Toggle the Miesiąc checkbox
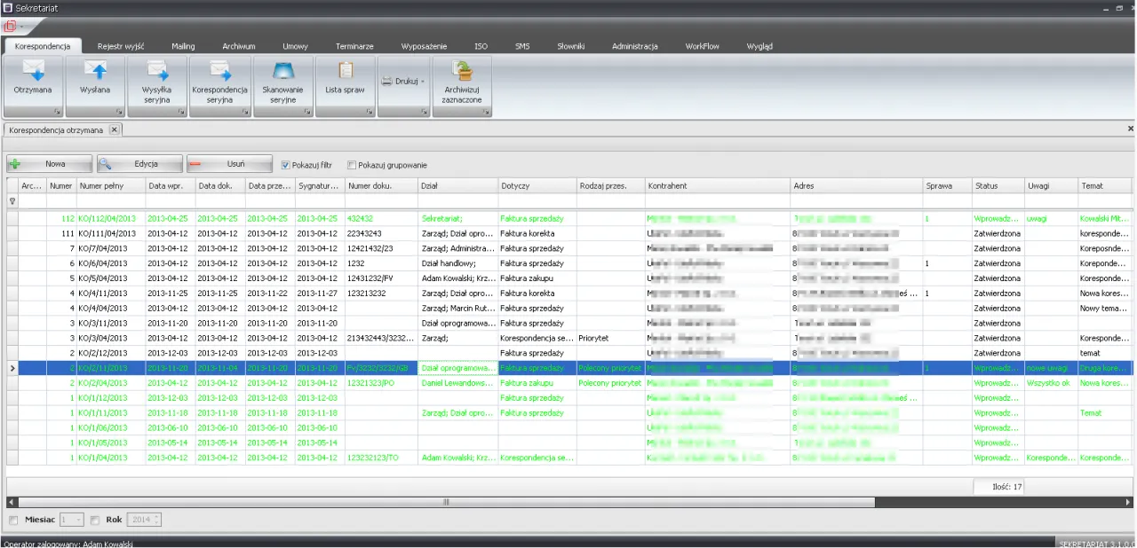This screenshot has width=1137, height=548. [12, 520]
